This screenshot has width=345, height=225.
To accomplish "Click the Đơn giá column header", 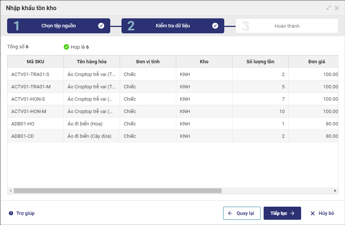I will point(313,61).
